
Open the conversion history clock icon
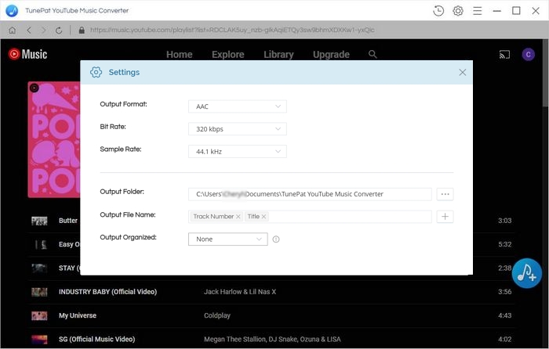tap(438, 11)
